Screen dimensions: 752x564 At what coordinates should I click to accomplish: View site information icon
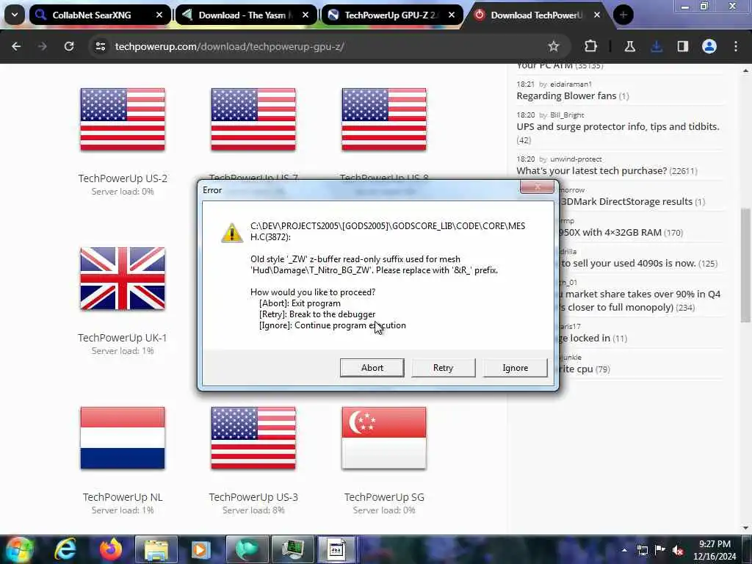pyautogui.click(x=100, y=46)
